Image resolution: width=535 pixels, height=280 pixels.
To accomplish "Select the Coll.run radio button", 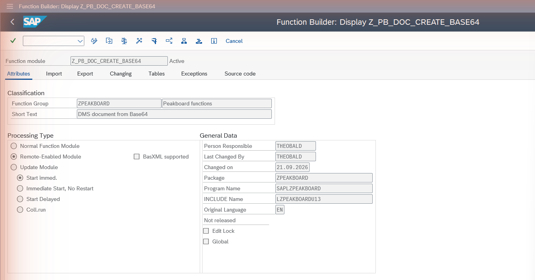I will (x=20, y=210).
